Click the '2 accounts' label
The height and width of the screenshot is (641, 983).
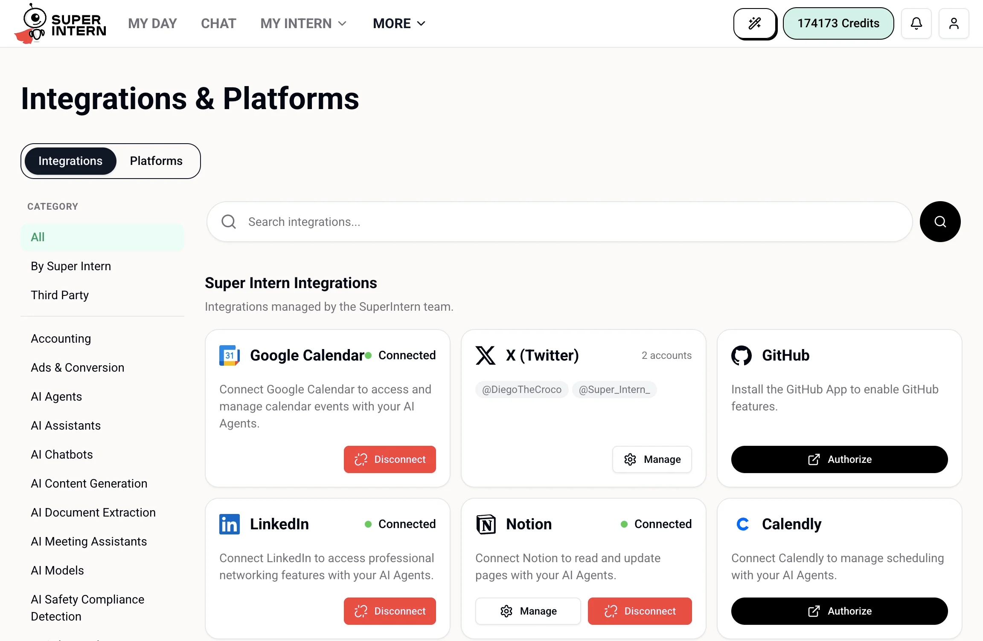point(666,355)
